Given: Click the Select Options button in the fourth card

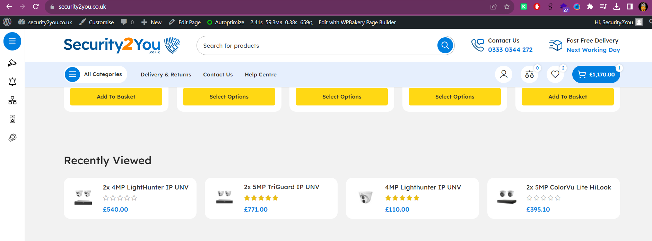Looking at the screenshot, I should click(455, 96).
